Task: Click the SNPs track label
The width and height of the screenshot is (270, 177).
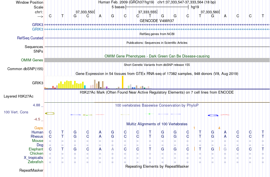Action: [x=38, y=51]
